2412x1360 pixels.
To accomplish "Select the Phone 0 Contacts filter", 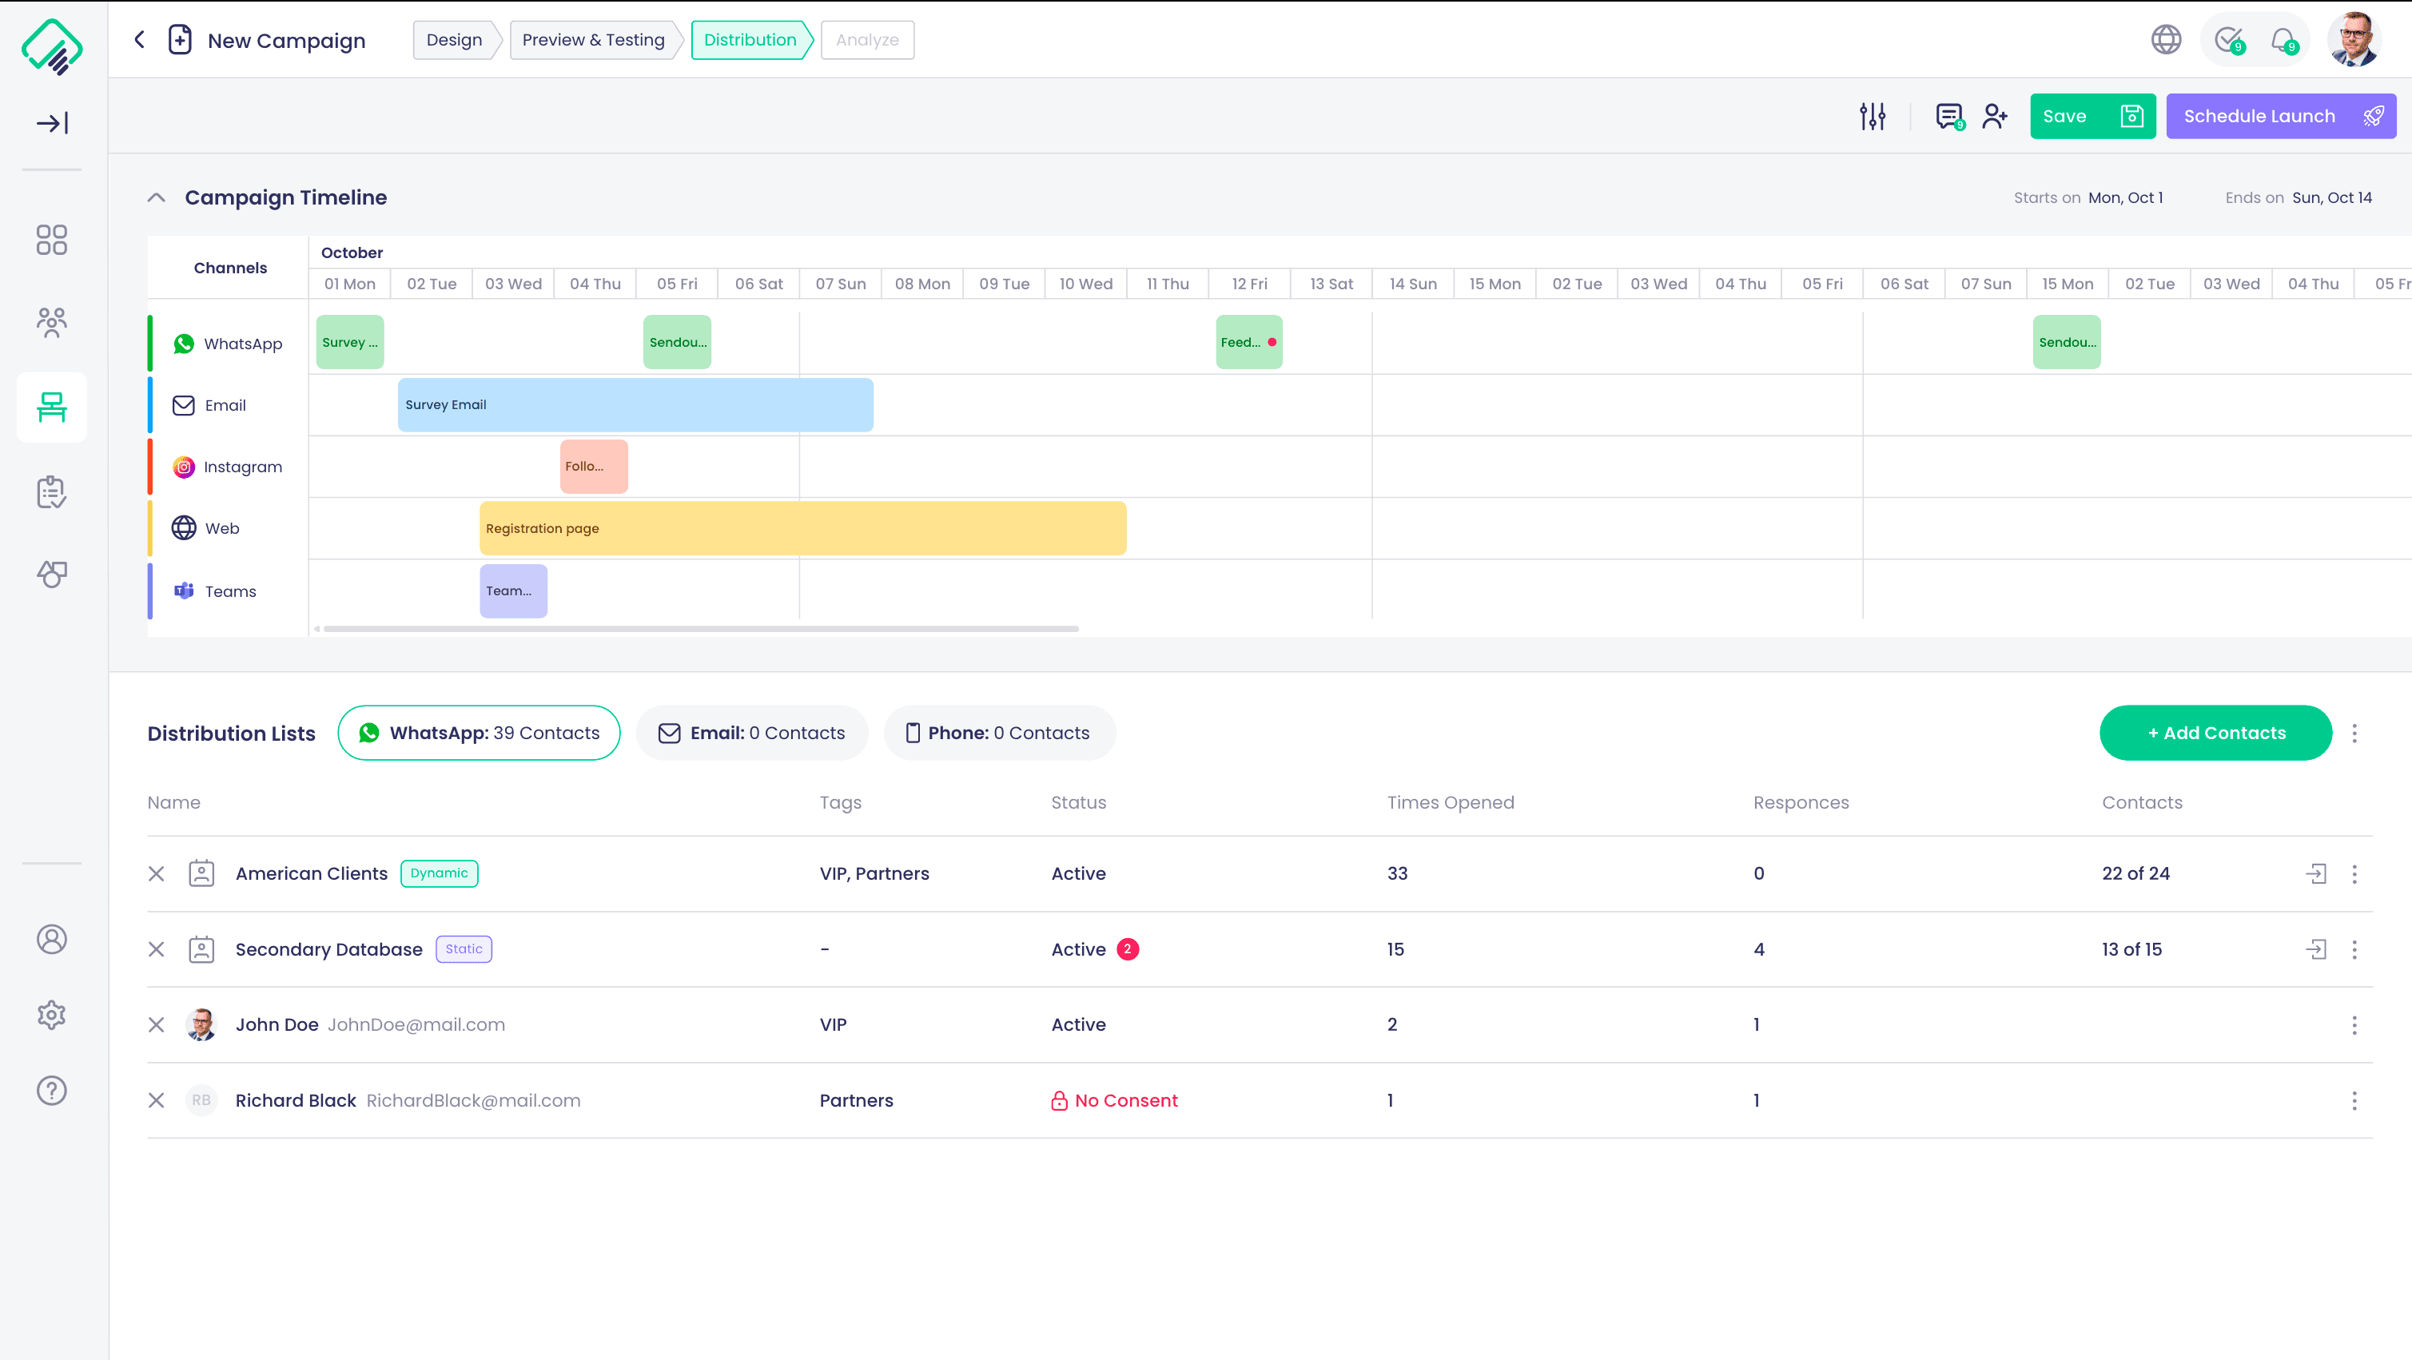I will [x=998, y=733].
